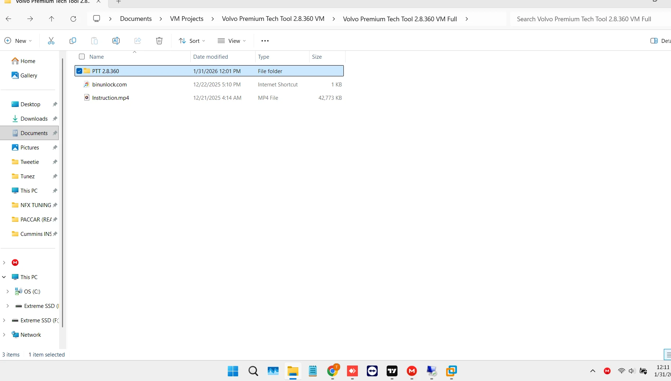The width and height of the screenshot is (671, 381).
Task: Rename the selected folder using toolbar icon
Action: (116, 41)
